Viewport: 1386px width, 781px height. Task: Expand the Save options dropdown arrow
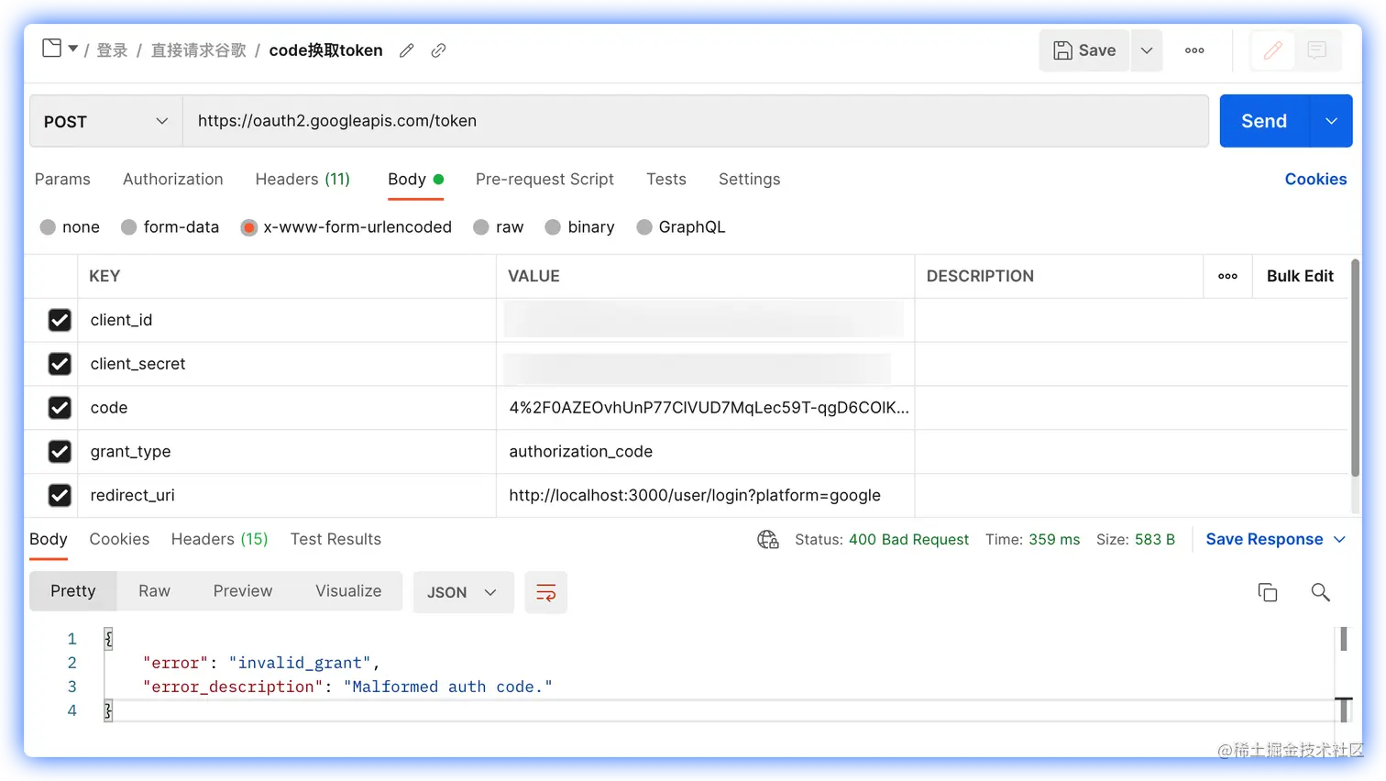click(1147, 50)
